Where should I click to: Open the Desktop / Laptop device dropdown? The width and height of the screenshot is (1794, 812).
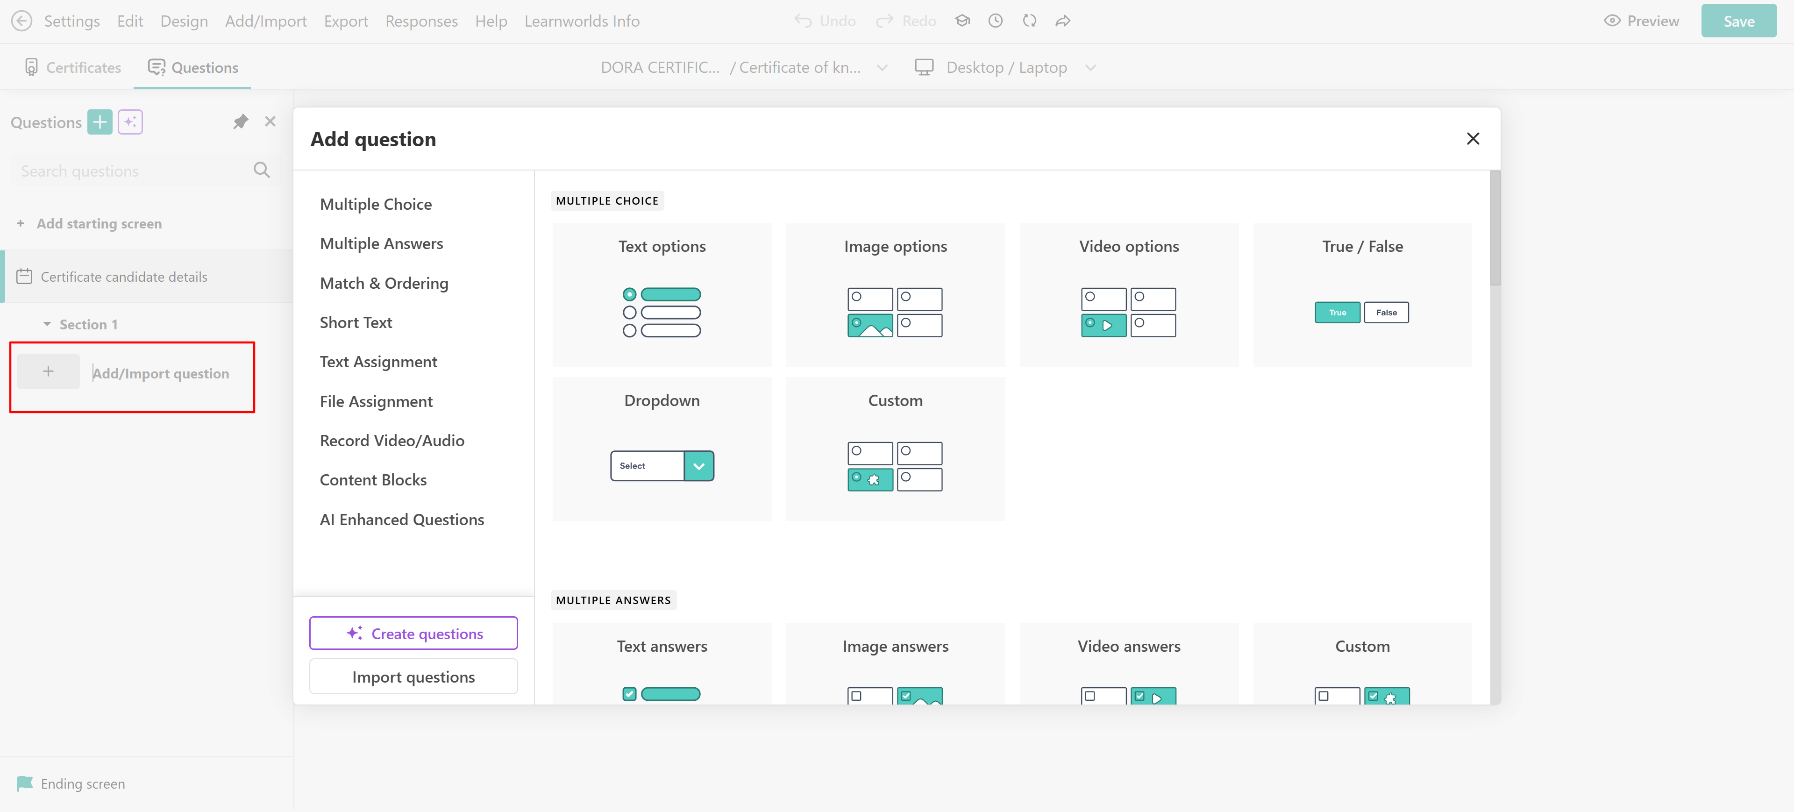point(1006,68)
